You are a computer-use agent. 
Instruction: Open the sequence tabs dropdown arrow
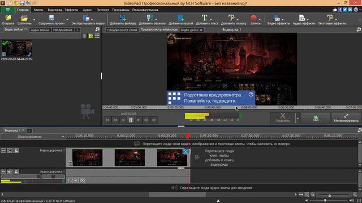click(x=29, y=131)
